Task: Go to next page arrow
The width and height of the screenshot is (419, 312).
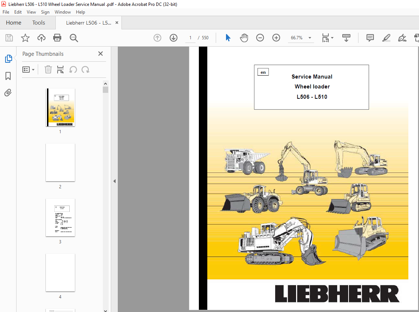Action: tap(174, 38)
